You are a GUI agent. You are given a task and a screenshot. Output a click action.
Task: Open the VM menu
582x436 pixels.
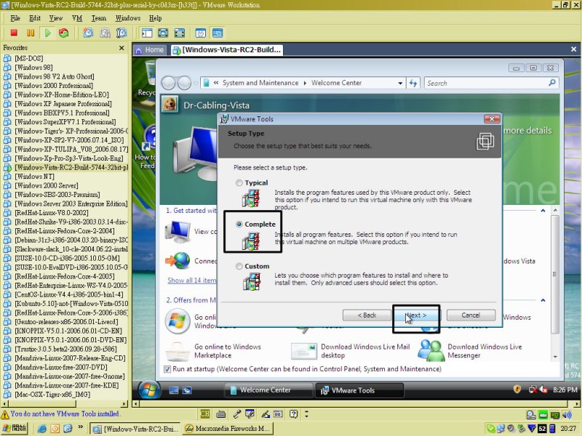click(77, 18)
